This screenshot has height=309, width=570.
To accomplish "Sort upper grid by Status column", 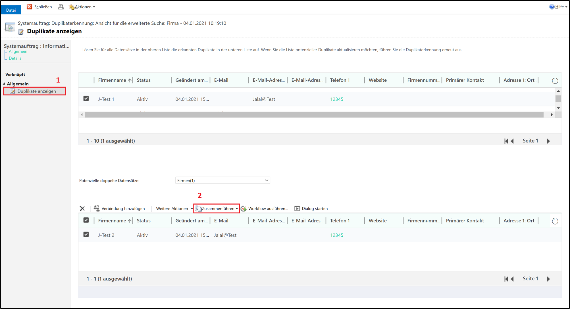I will pyautogui.click(x=143, y=80).
